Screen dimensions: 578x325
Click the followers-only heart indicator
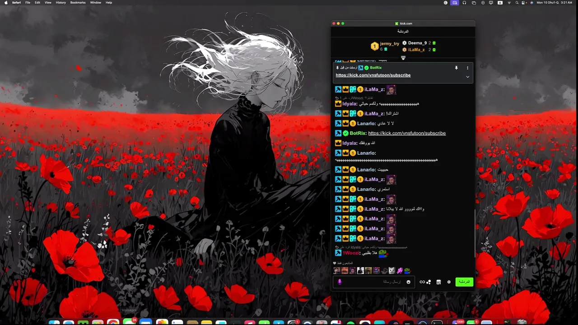(335, 263)
